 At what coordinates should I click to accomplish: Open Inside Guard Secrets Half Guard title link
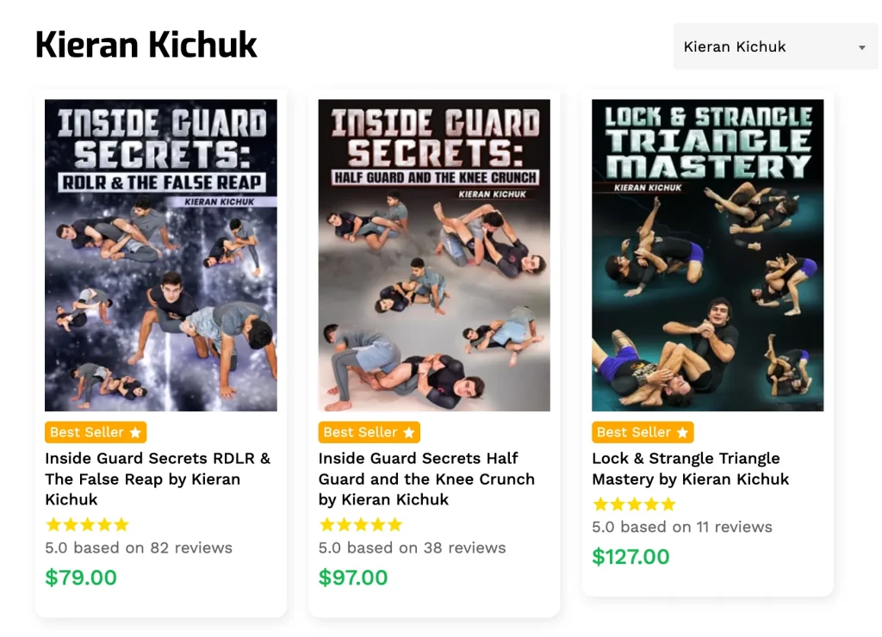pyautogui.click(x=426, y=479)
